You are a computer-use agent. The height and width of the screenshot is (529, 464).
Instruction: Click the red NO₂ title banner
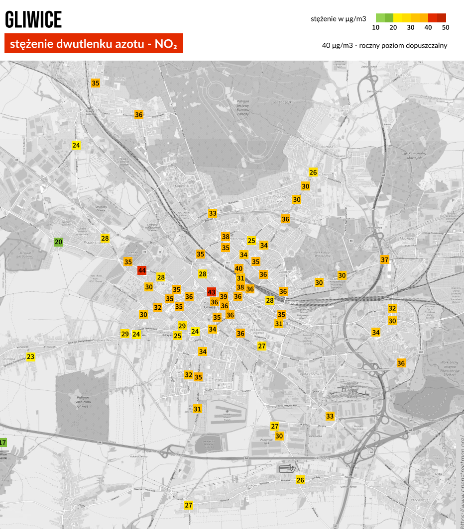click(x=94, y=44)
